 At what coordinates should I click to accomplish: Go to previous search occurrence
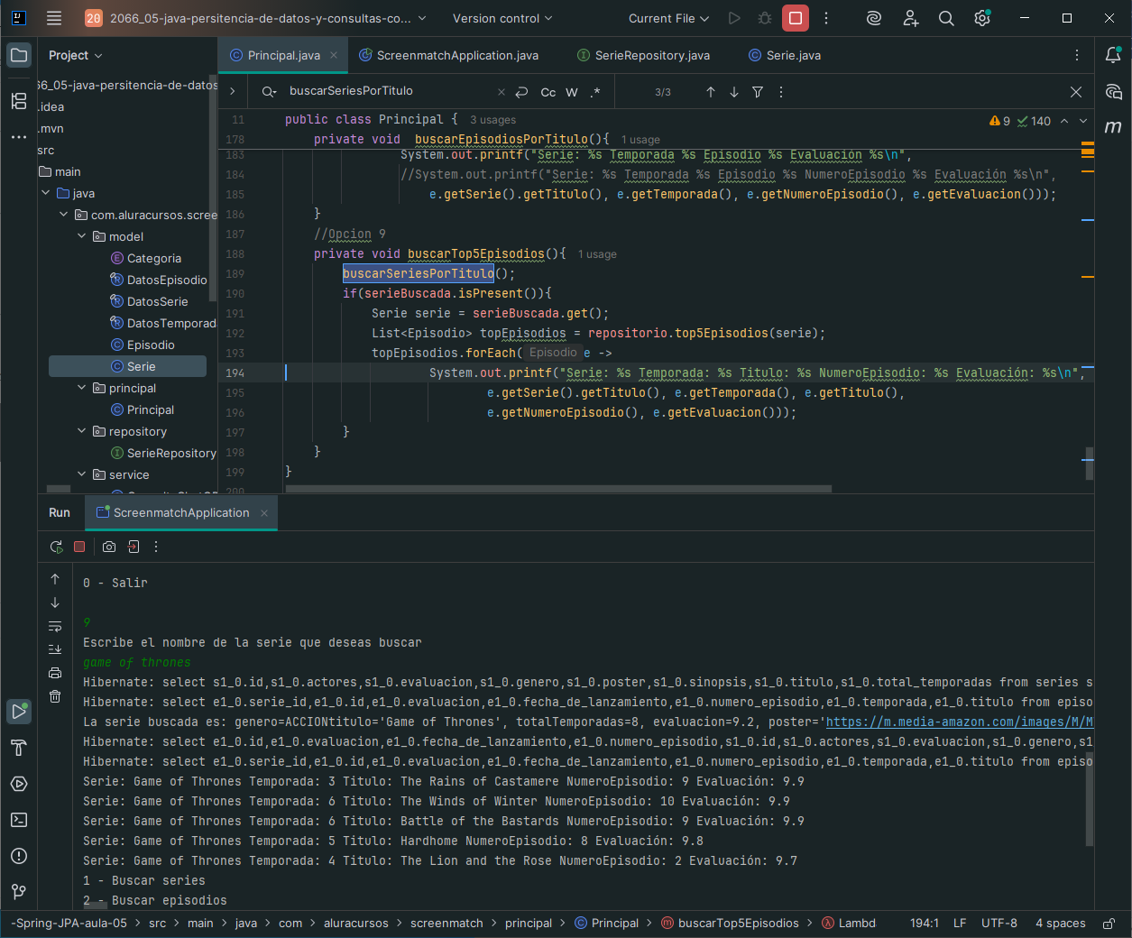click(x=711, y=92)
